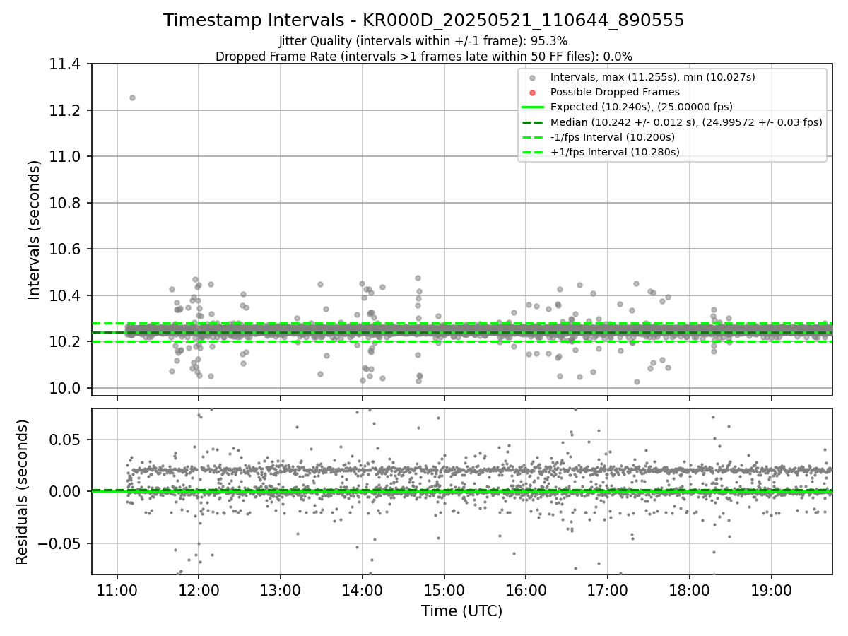This screenshot has height=636, width=848.
Task: Click the outlier data point near 11.255 seconds
Action: 132,98
